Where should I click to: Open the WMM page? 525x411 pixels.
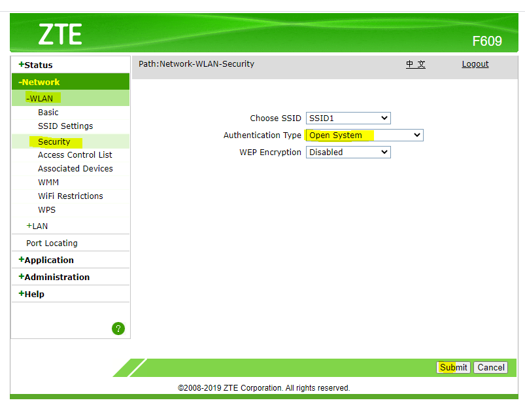[48, 183]
